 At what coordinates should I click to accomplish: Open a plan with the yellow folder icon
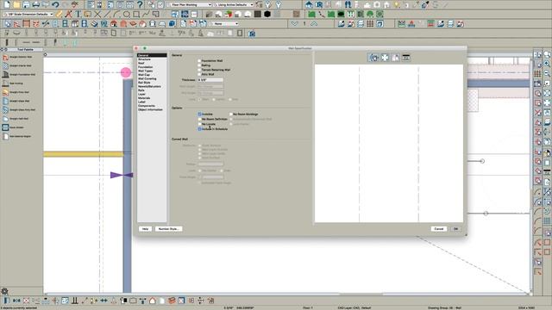[x=16, y=4]
